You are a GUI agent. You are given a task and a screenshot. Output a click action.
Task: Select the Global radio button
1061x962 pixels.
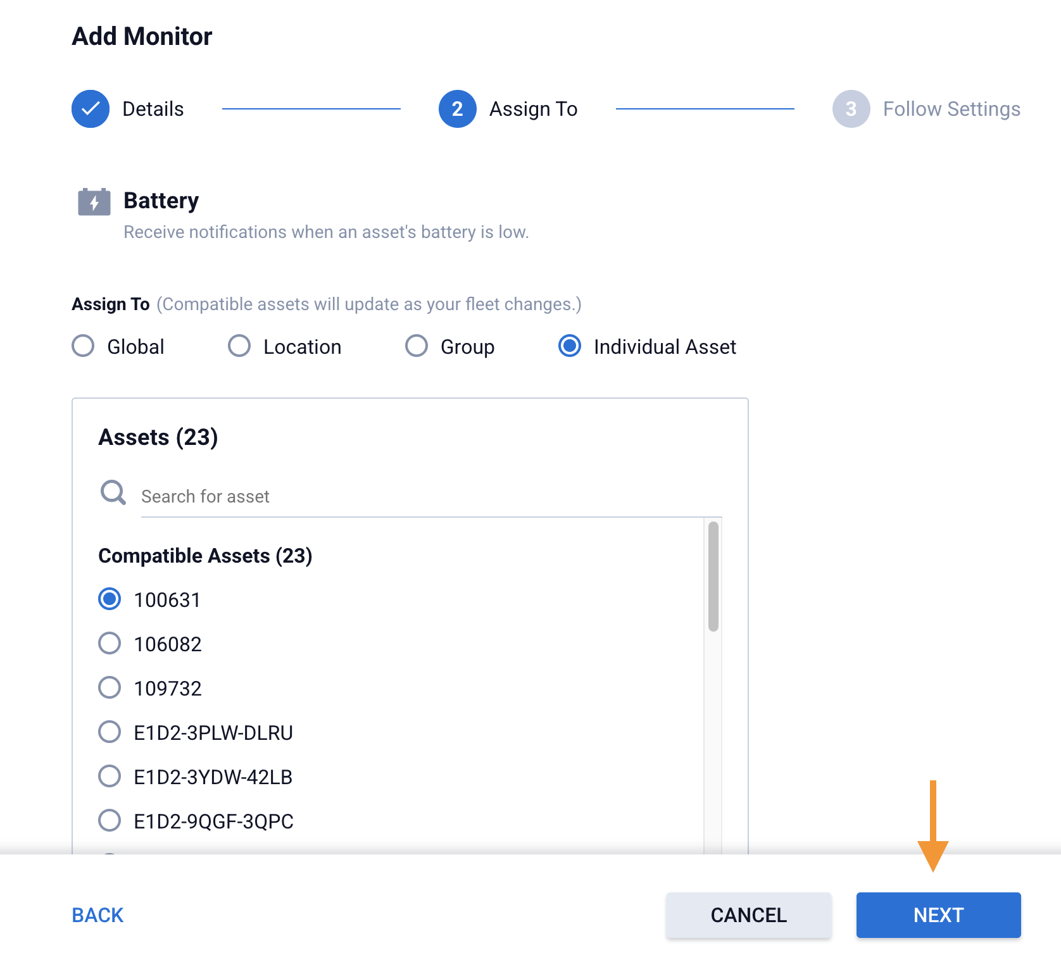pyautogui.click(x=83, y=346)
